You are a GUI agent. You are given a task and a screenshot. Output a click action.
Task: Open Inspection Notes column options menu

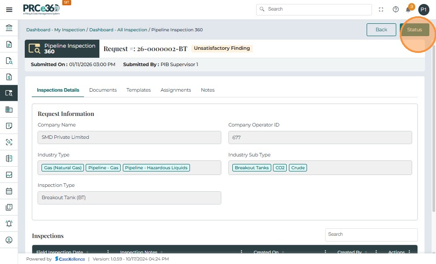pos(241,253)
